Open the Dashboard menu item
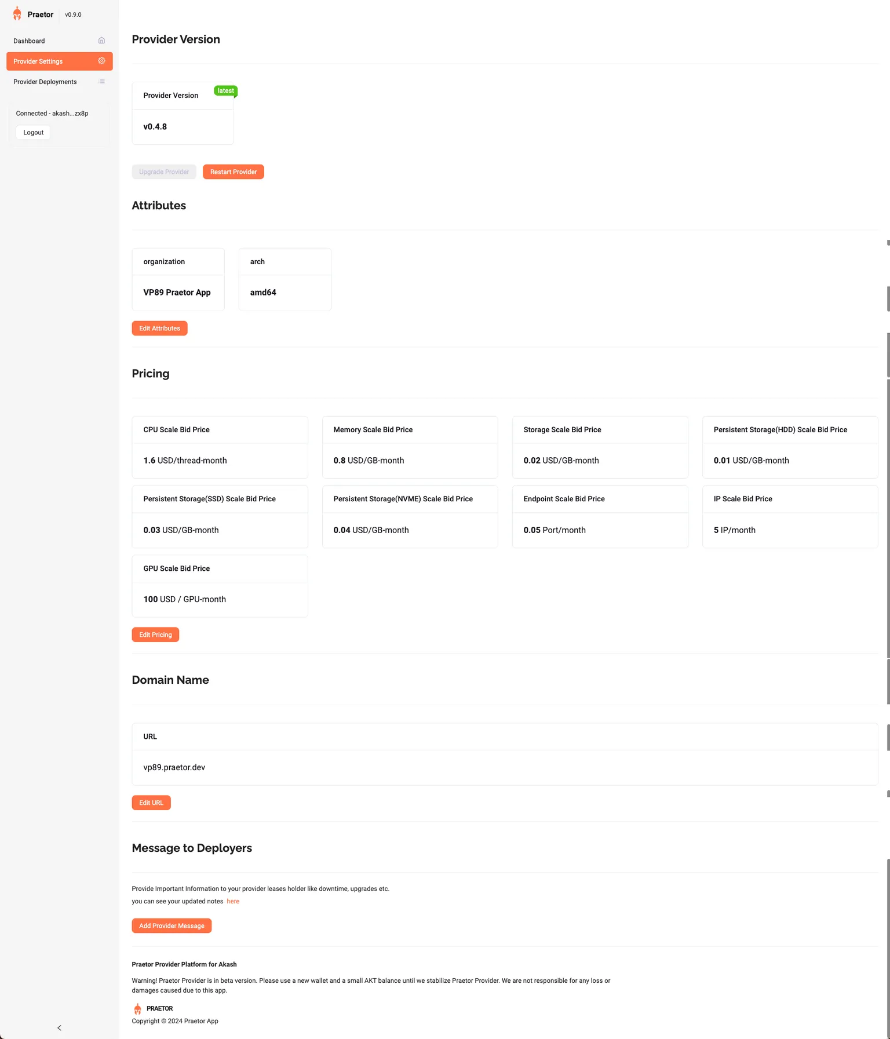Screen dimensions: 890x1039 pos(29,41)
